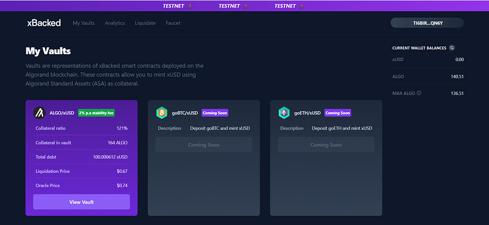This screenshot has height=225, width=489.
Task: Click View Vault button
Action: coord(82,202)
